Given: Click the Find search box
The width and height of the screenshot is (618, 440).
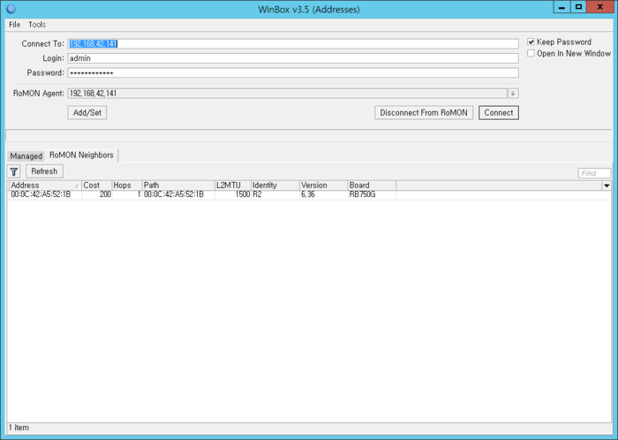Looking at the screenshot, I should (594, 173).
